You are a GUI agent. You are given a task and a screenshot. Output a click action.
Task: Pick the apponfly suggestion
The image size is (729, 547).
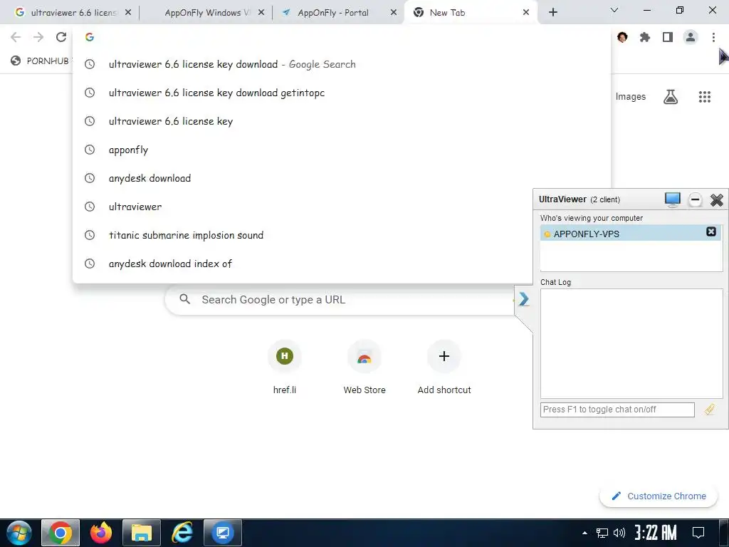(x=341, y=150)
